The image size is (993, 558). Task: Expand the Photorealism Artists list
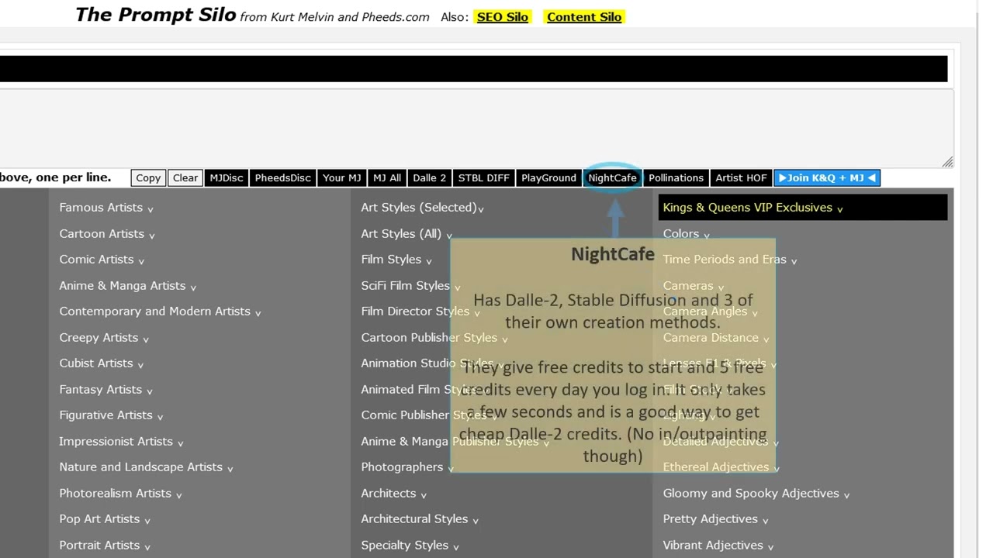(120, 494)
